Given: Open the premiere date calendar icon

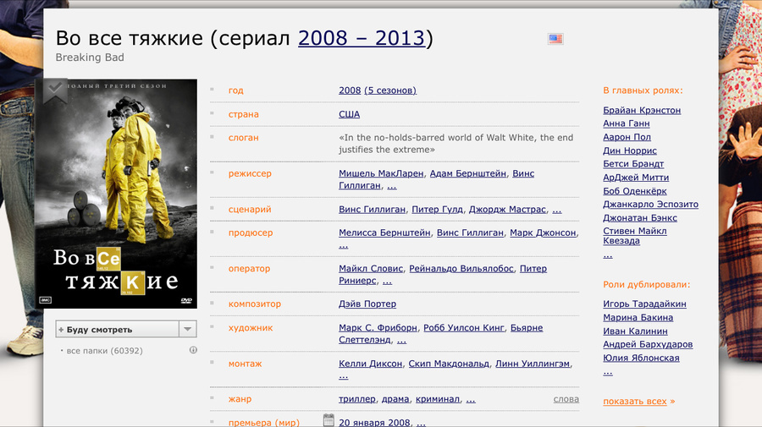Looking at the screenshot, I should (x=329, y=420).
